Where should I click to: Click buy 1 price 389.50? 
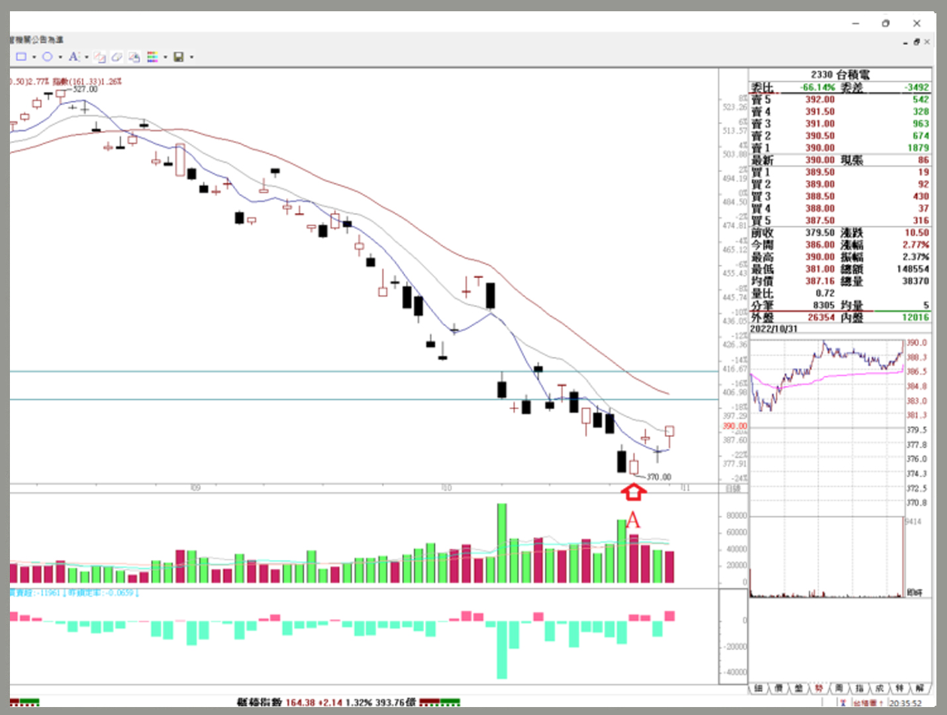(820, 171)
